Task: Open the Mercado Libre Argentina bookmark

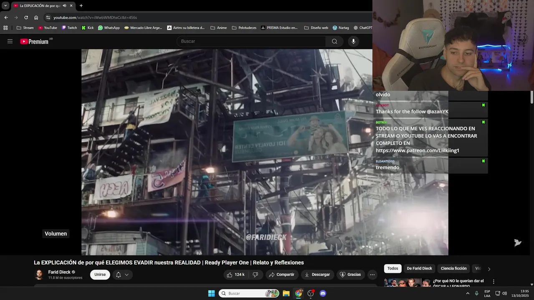Action: (x=144, y=28)
